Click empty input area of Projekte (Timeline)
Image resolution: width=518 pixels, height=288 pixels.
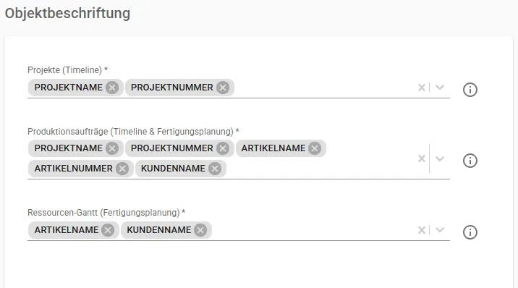click(x=324, y=88)
